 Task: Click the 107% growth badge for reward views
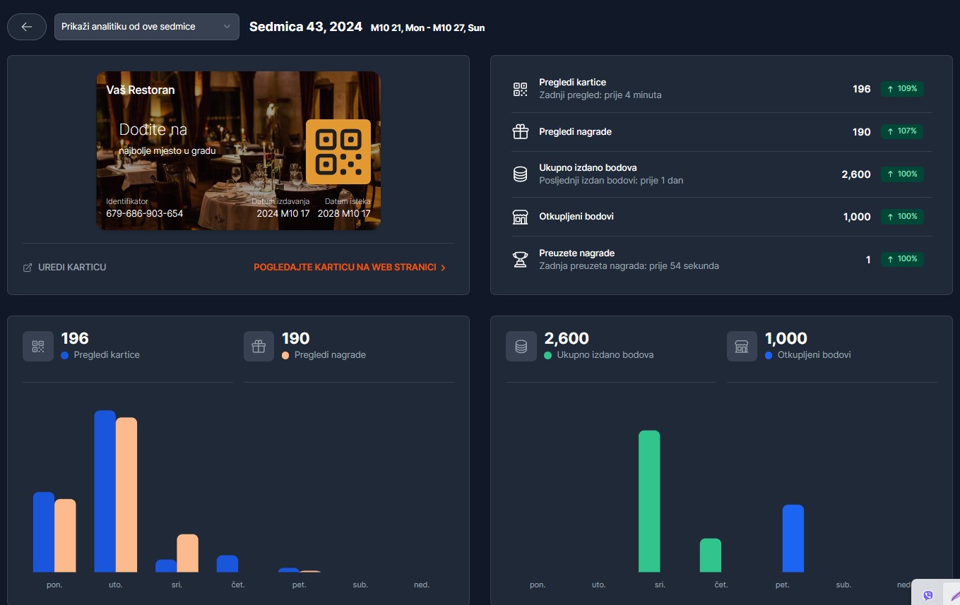coord(901,131)
